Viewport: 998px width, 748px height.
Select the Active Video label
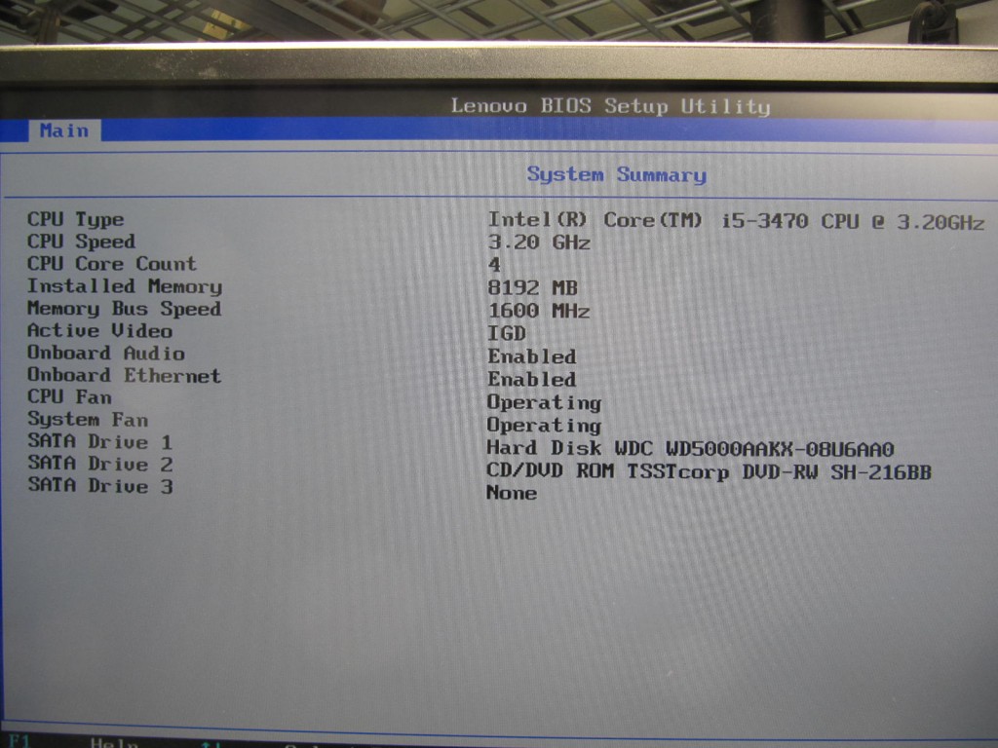(x=100, y=331)
